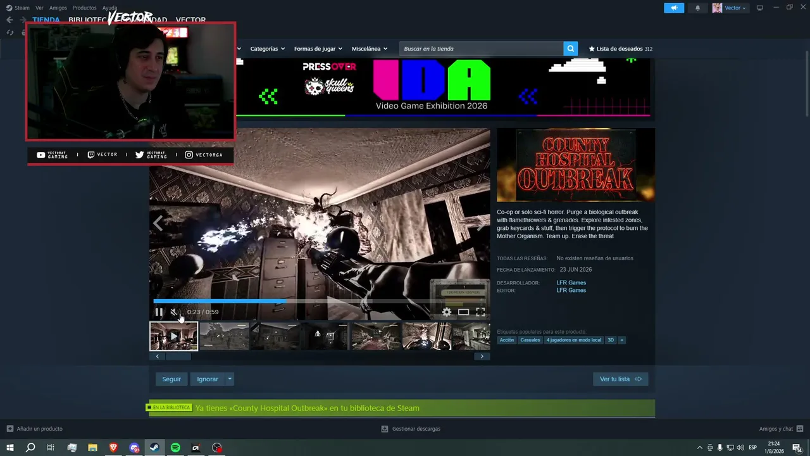This screenshot has height=456, width=810.
Task: Click the store search magnifier button
Action: (x=571, y=49)
